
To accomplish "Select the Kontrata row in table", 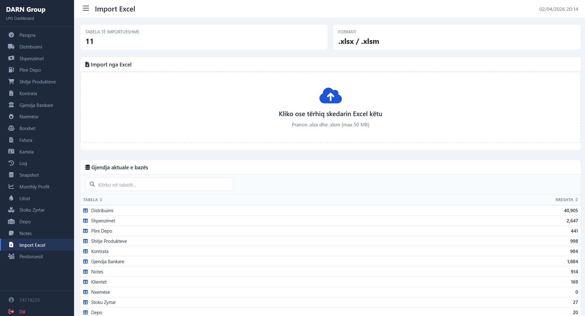I will tap(100, 251).
